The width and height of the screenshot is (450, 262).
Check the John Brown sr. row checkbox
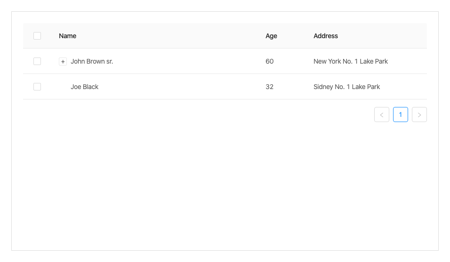coord(37,61)
